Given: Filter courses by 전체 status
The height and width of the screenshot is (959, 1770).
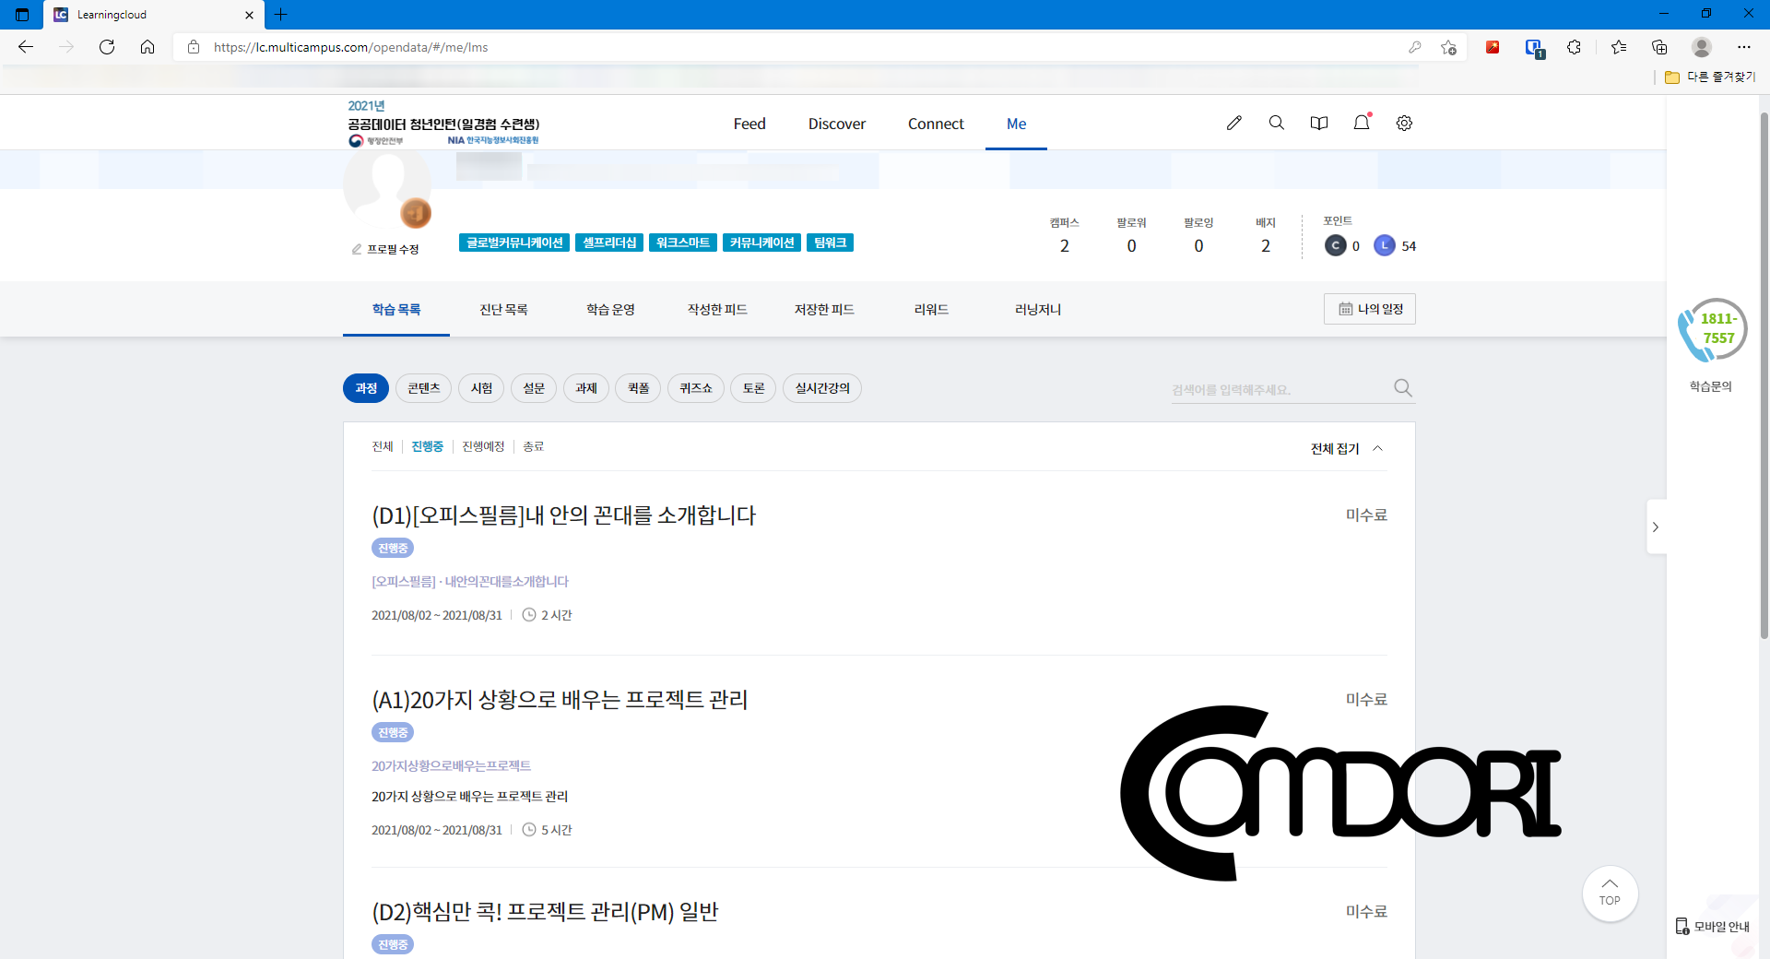Looking at the screenshot, I should (x=383, y=446).
